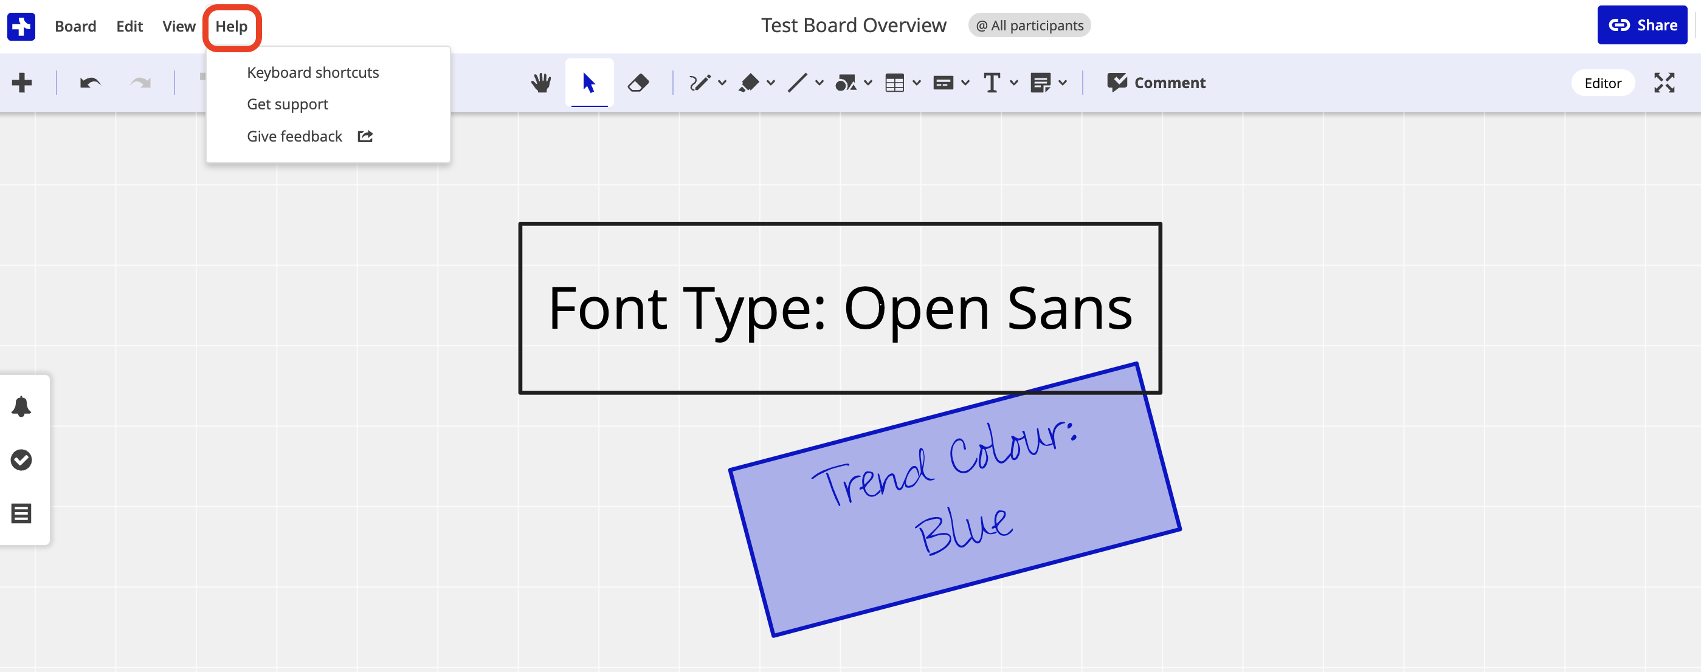1701x672 pixels.
Task: Select the hand pan tool
Action: tap(541, 83)
